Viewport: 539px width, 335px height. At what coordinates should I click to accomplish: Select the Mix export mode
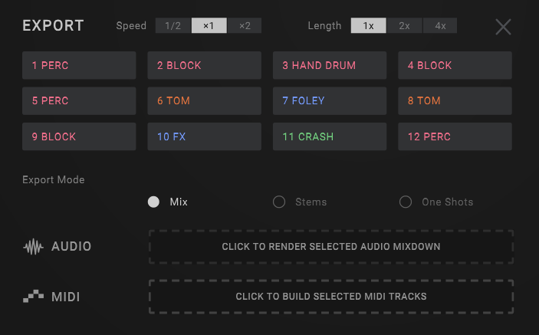pyautogui.click(x=154, y=202)
